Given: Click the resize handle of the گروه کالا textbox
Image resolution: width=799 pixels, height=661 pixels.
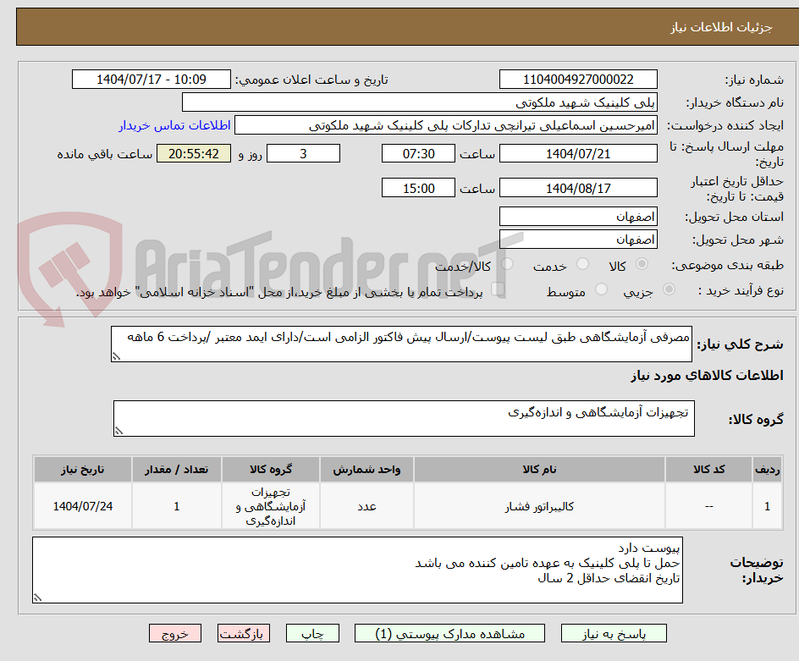Looking at the screenshot, I should tap(118, 431).
